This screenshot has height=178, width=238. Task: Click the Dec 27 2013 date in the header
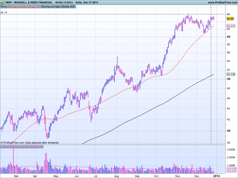[91, 2]
